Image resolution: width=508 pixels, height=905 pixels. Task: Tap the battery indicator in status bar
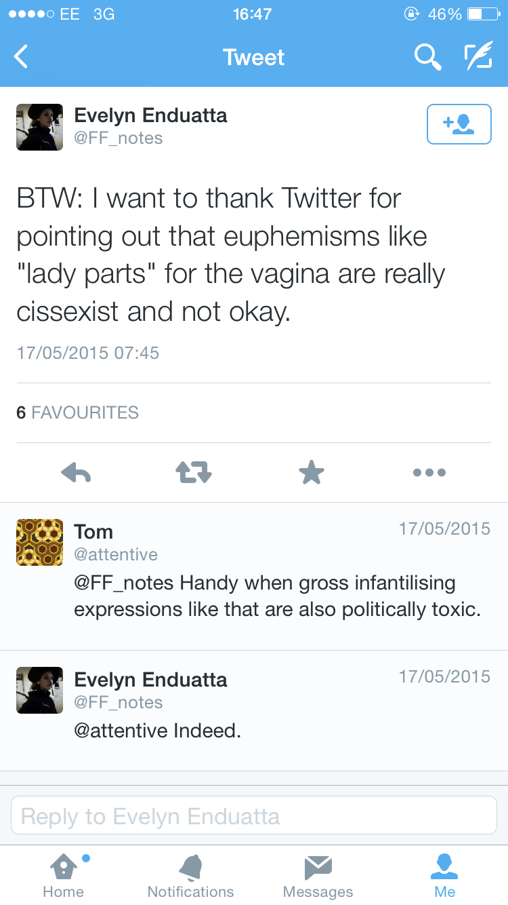483,14
